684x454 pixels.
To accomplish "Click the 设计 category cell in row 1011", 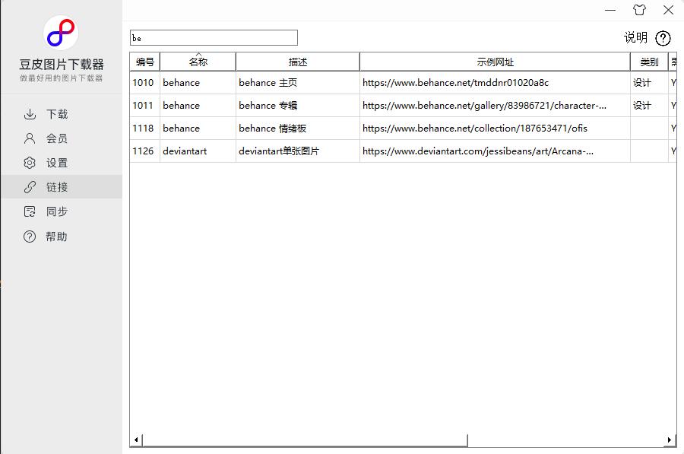I will coord(649,105).
